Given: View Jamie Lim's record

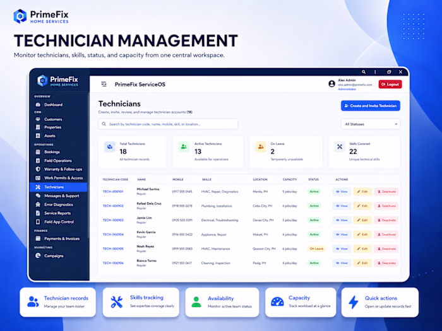Looking at the screenshot, I should coord(342,220).
